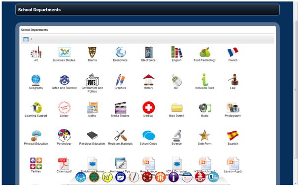Open the Lesson 4.pptx file

(x=233, y=163)
